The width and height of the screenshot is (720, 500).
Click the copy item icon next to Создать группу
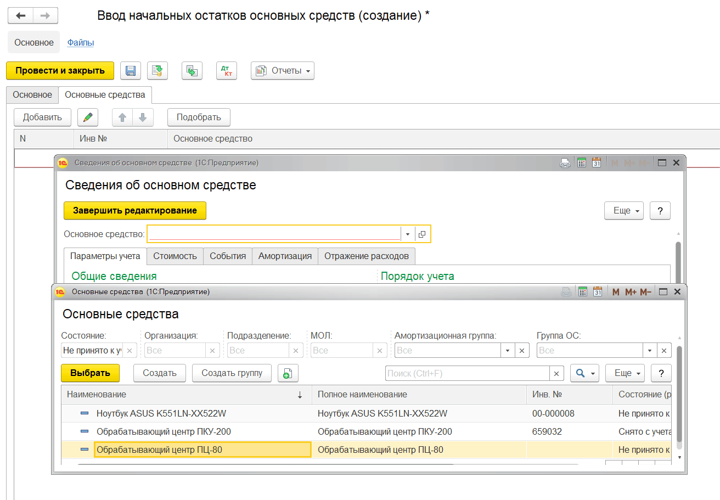[288, 373]
